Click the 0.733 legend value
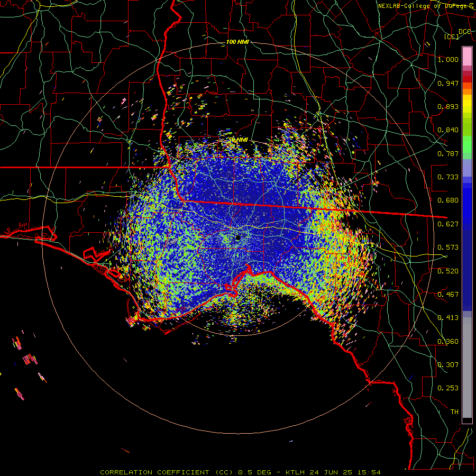This screenshot has height=476, width=476. [x=448, y=177]
